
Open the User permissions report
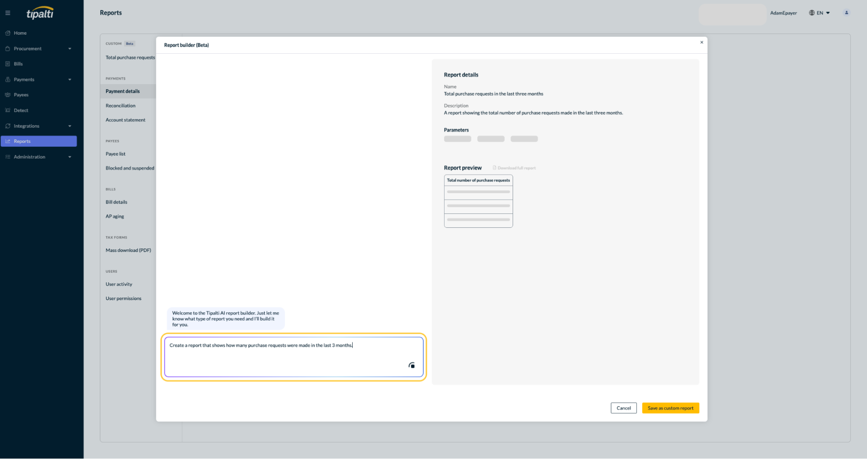point(123,299)
